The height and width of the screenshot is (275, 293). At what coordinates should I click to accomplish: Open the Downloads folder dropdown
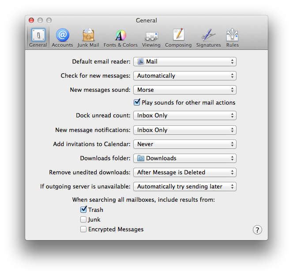pos(185,158)
